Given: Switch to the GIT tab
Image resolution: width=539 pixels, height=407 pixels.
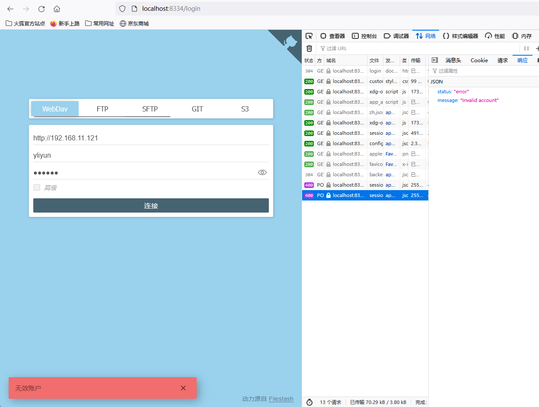Looking at the screenshot, I should [x=198, y=109].
